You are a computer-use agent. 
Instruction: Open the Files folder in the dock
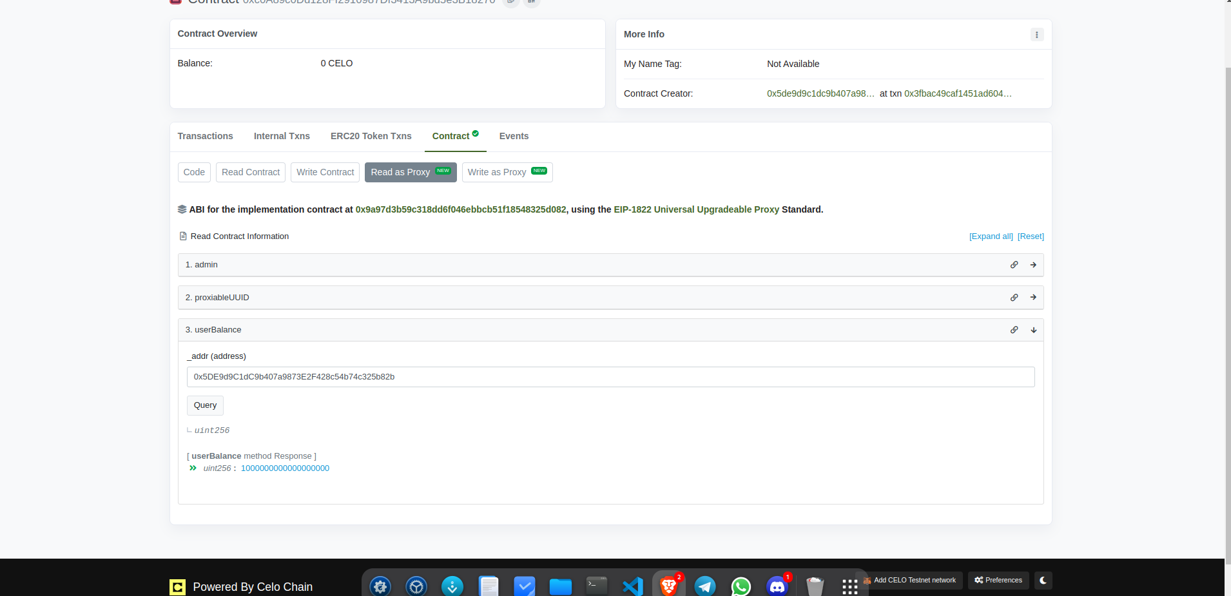[x=561, y=586]
